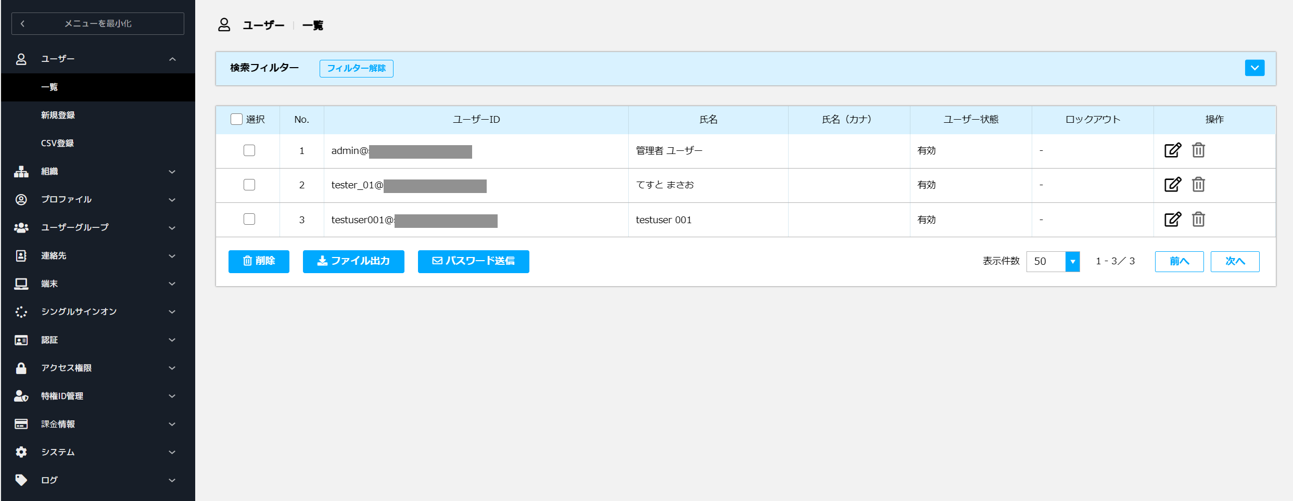
Task: Click the trash icon for the admin user
Action: (1198, 150)
